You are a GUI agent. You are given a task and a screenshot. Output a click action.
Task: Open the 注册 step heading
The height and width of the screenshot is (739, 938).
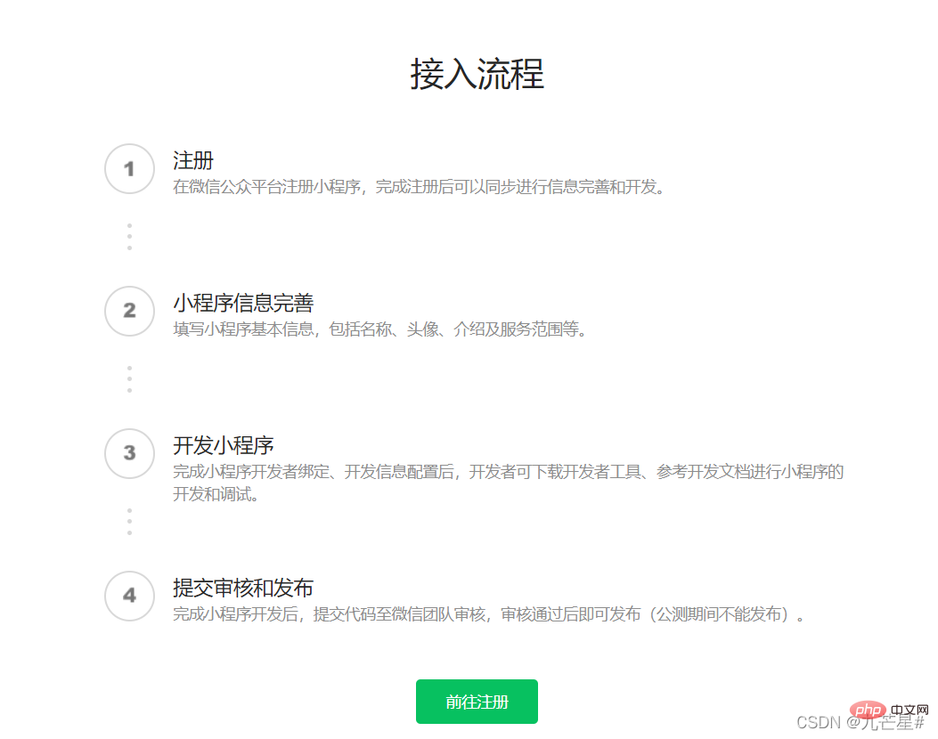pos(192,160)
